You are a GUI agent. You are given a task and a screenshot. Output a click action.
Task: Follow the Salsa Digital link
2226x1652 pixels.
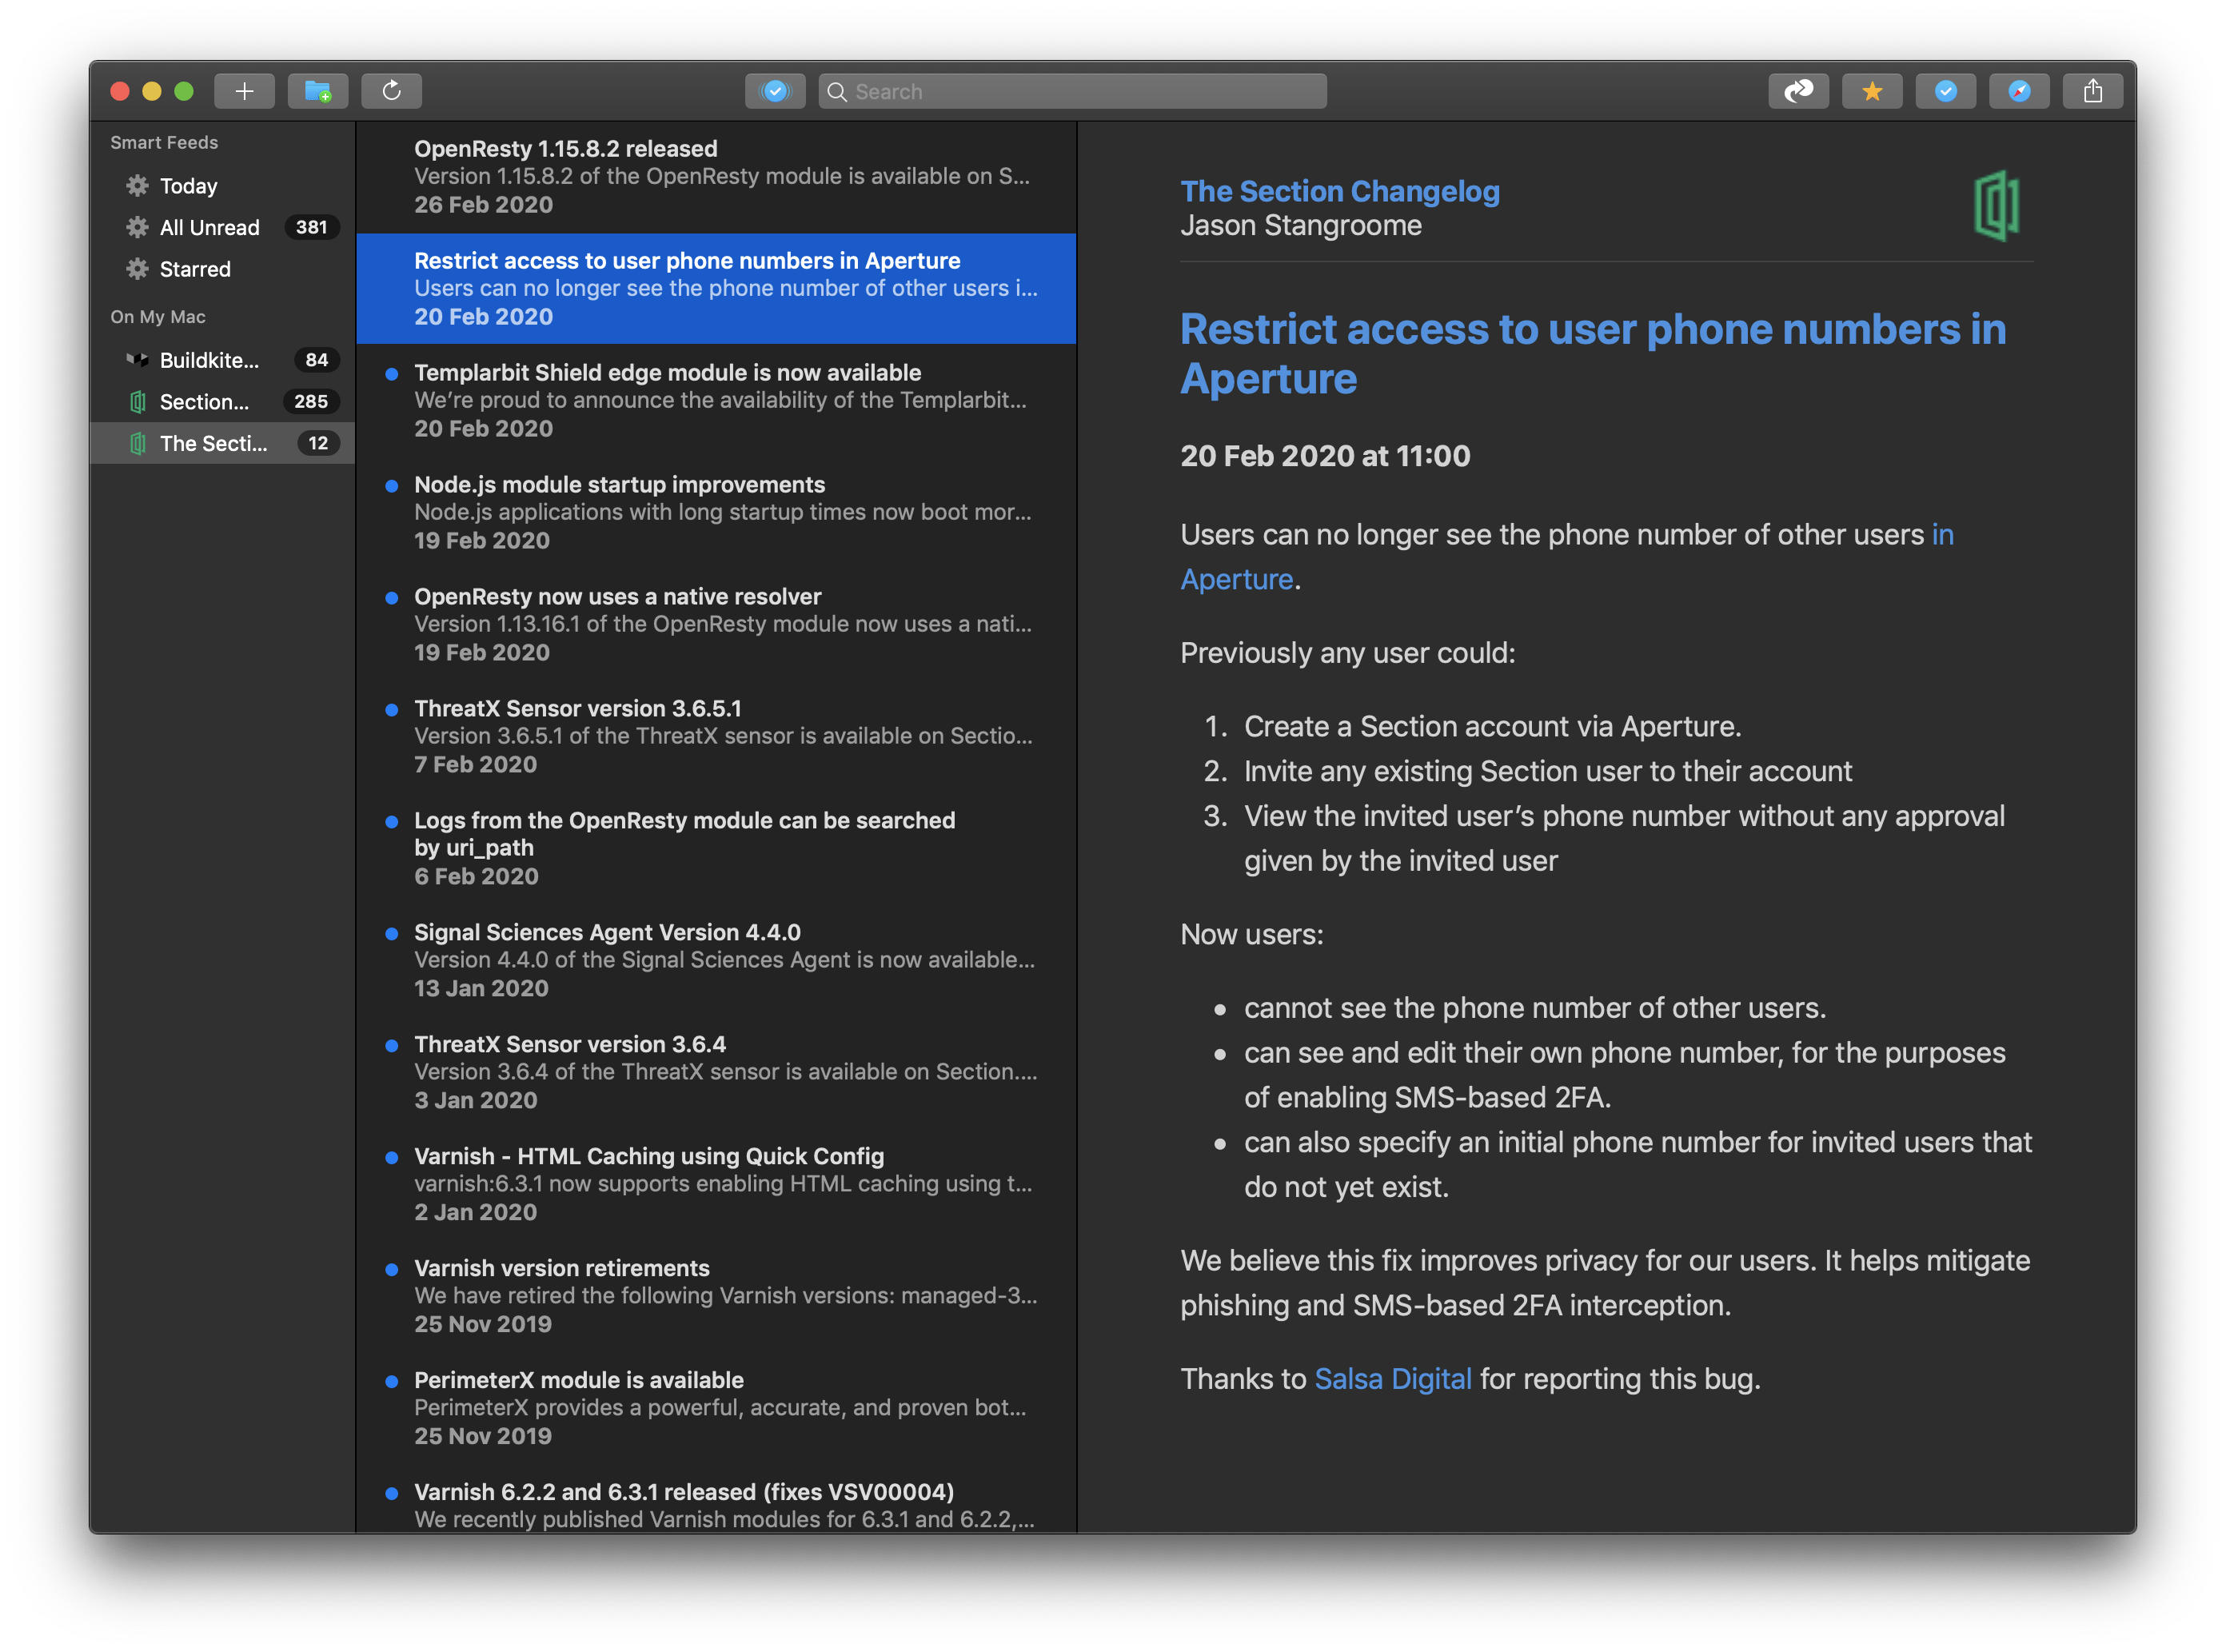click(x=1392, y=1379)
